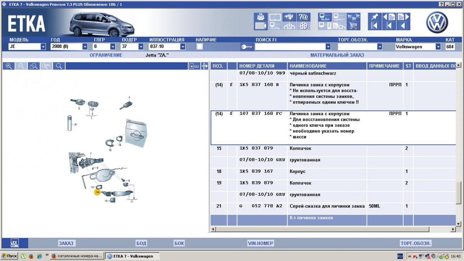The height and width of the screenshot is (261, 464).
Task: Click the ПРИМЕЧАНИЕ column header
Action: click(x=384, y=66)
